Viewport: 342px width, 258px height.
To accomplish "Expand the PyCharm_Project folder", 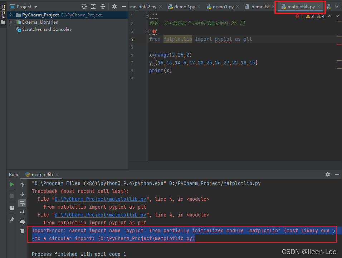I will click(x=11, y=15).
